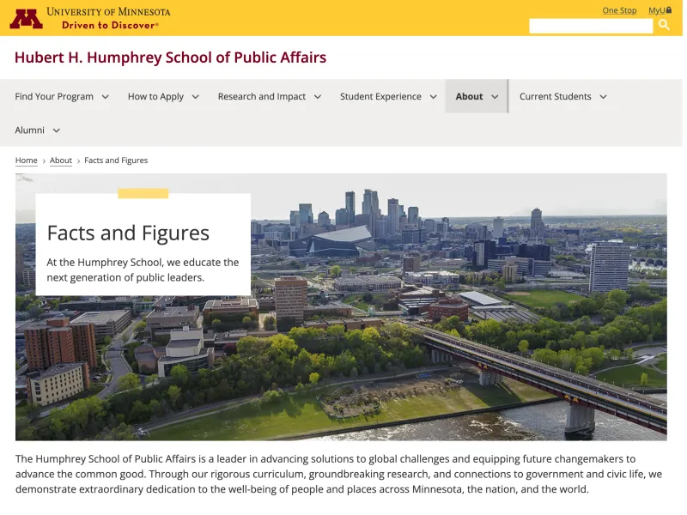Click the University of Minnesota block M logo

pyautogui.click(x=27, y=17)
